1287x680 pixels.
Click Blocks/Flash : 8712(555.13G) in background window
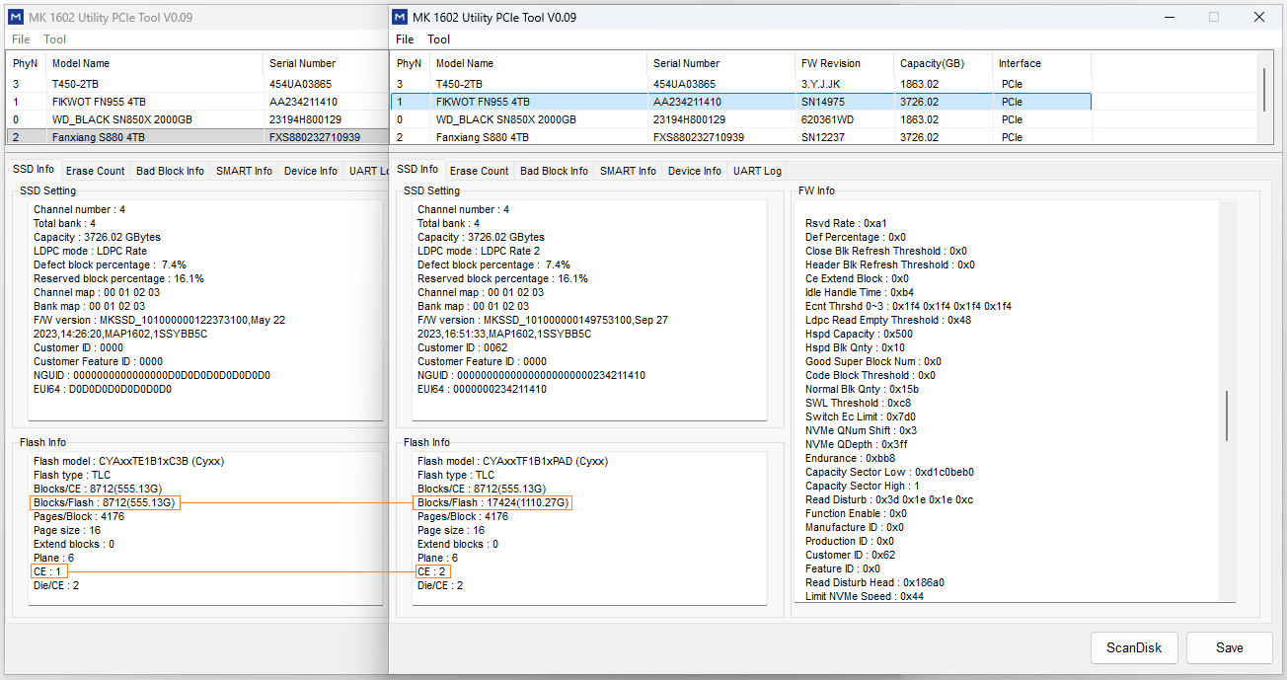(106, 502)
